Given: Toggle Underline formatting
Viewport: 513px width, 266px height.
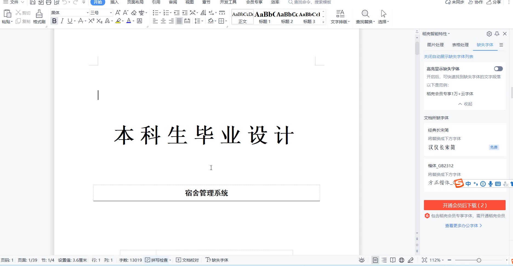Looking at the screenshot, I should (x=70, y=21).
